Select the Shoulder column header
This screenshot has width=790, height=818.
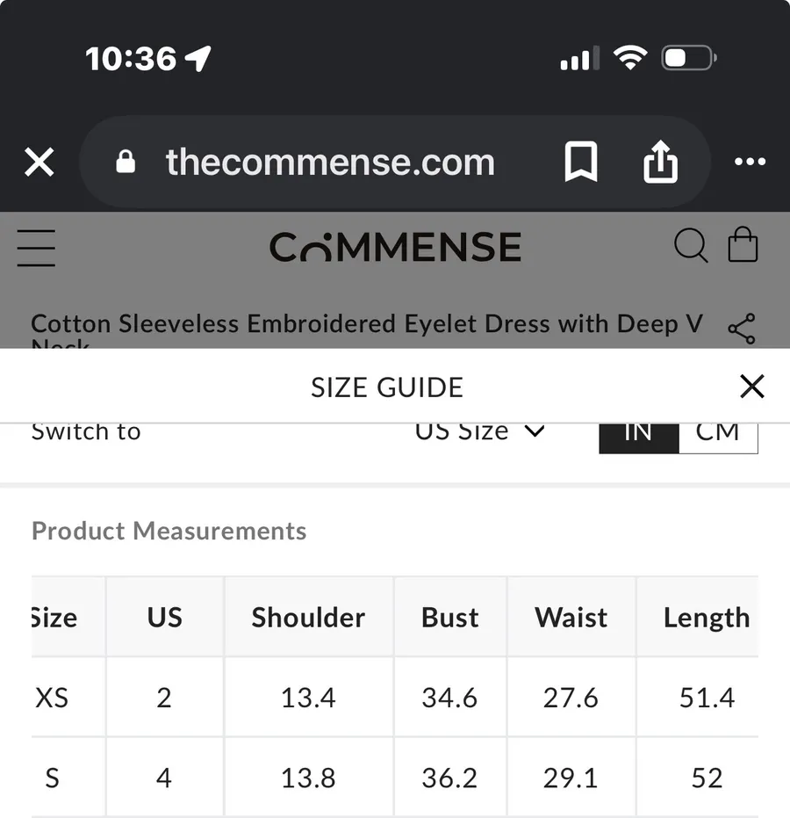click(x=308, y=617)
